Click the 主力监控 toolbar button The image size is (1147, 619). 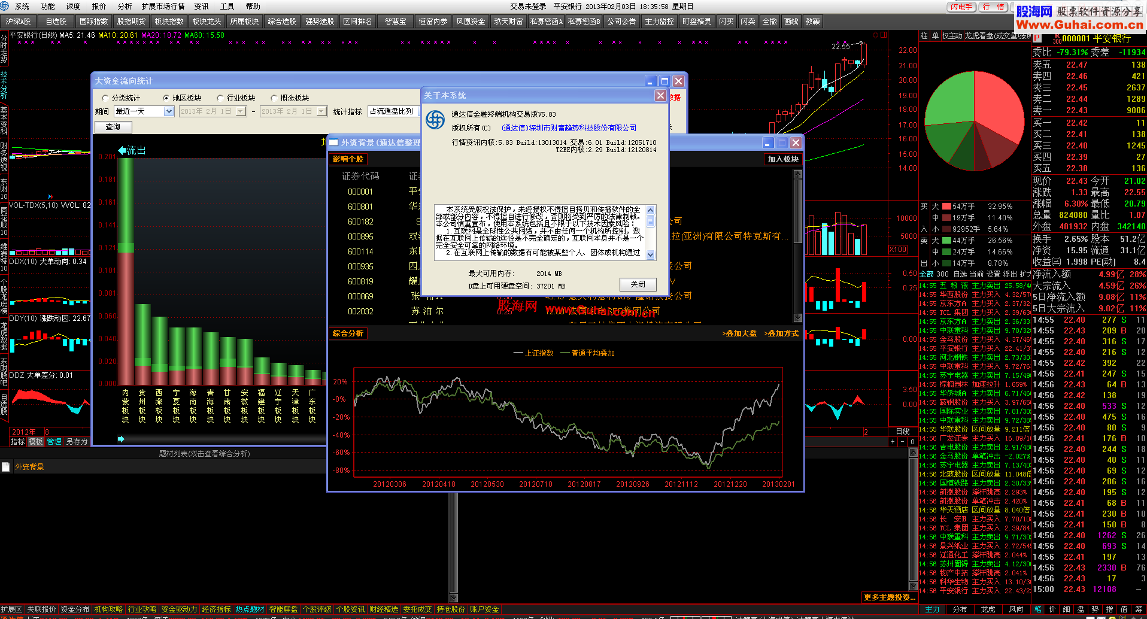659,22
